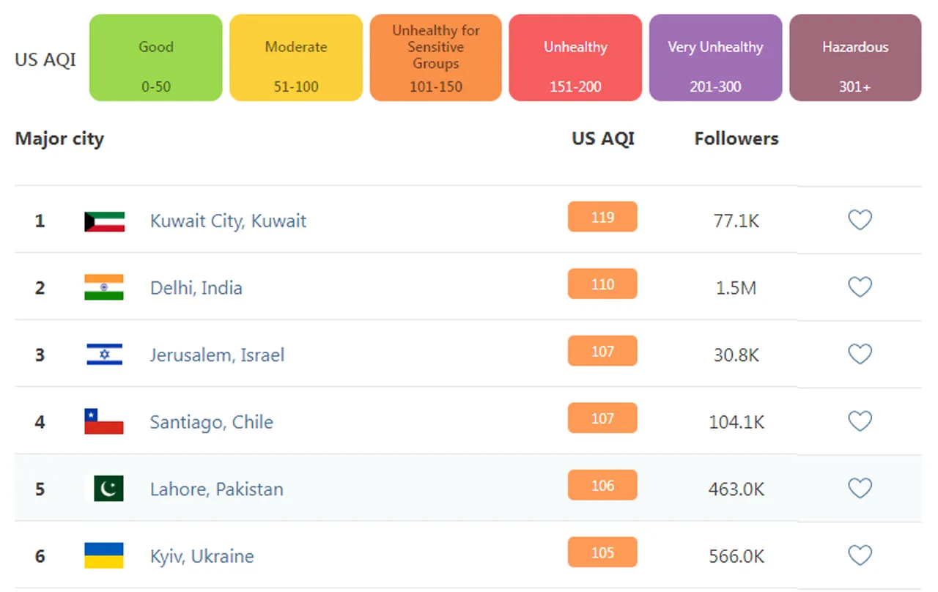Click the Followers column header
The height and width of the screenshot is (592, 938).
coord(736,138)
